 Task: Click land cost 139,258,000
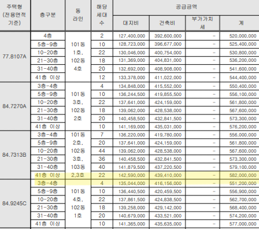click(x=132, y=208)
